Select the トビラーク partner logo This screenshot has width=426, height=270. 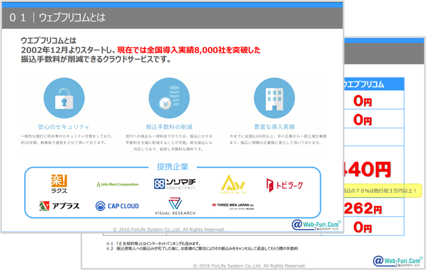click(x=284, y=185)
